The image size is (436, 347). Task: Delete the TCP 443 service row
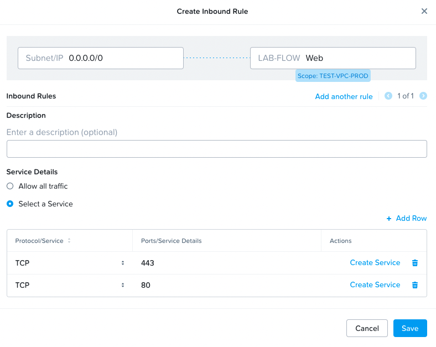[x=415, y=263]
